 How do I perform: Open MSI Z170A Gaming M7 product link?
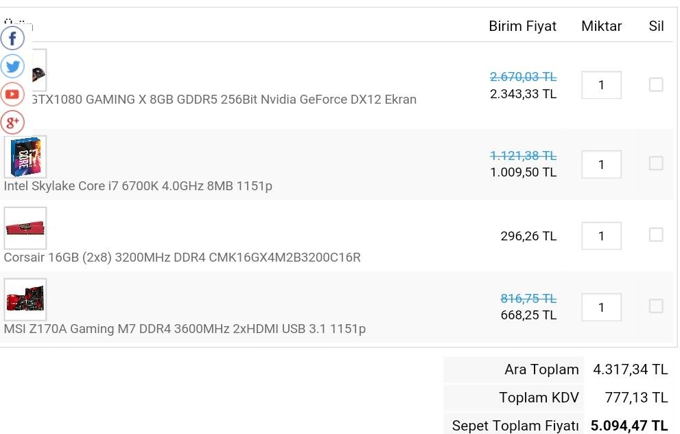click(x=185, y=329)
